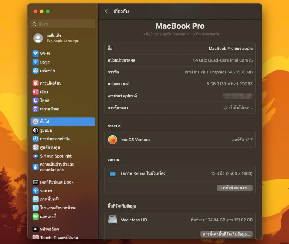
Task: Click the macOS Ventura logo icon
Action: tap(113, 140)
